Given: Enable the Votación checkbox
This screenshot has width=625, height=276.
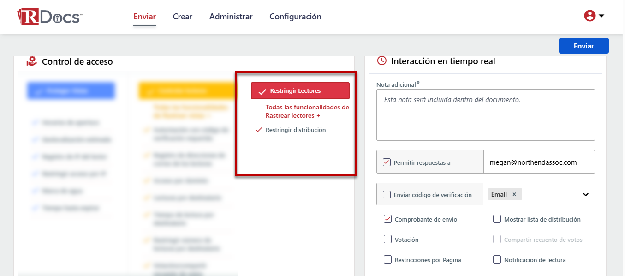Looking at the screenshot, I should (x=387, y=240).
